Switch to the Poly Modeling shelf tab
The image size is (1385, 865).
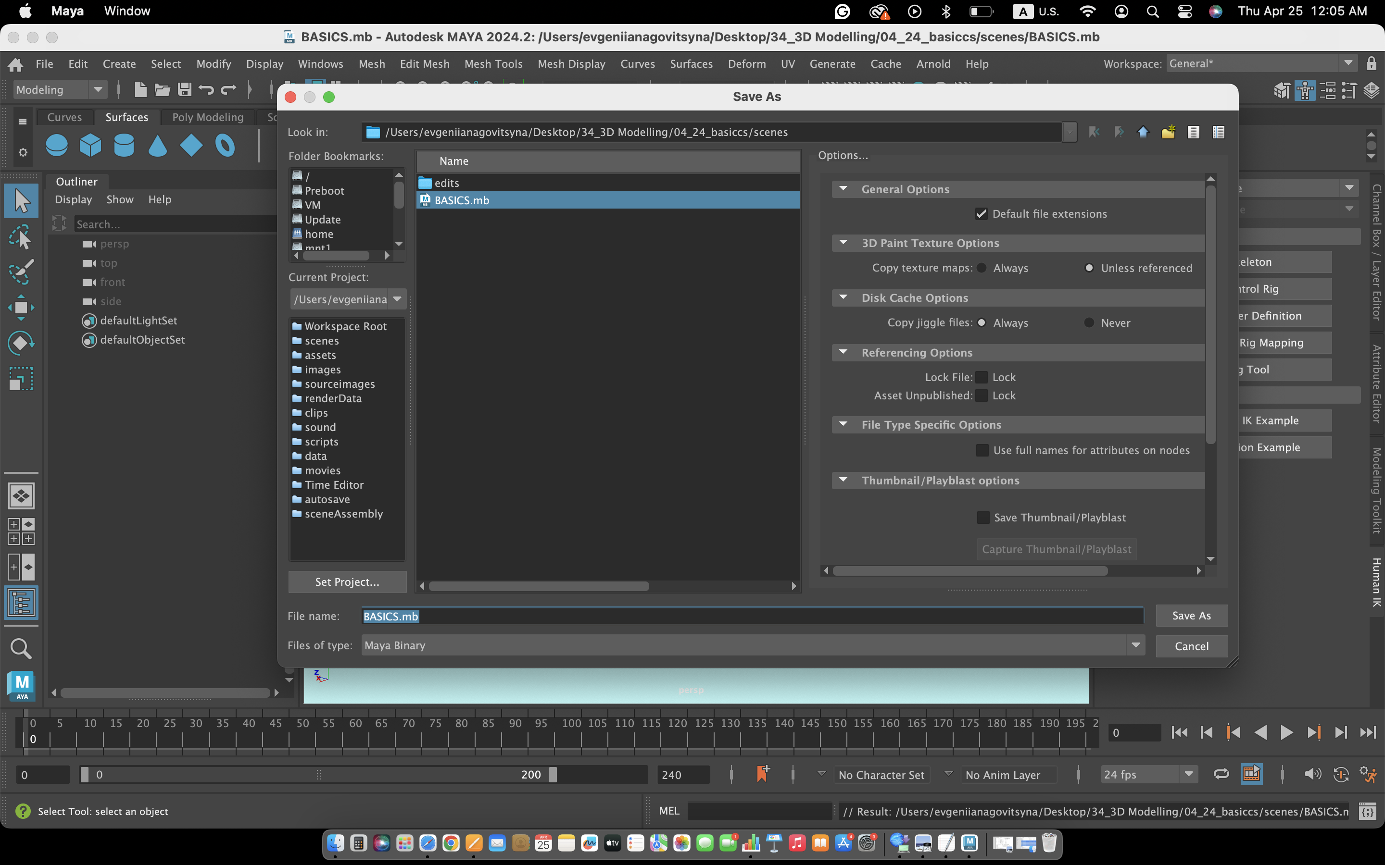pyautogui.click(x=208, y=117)
